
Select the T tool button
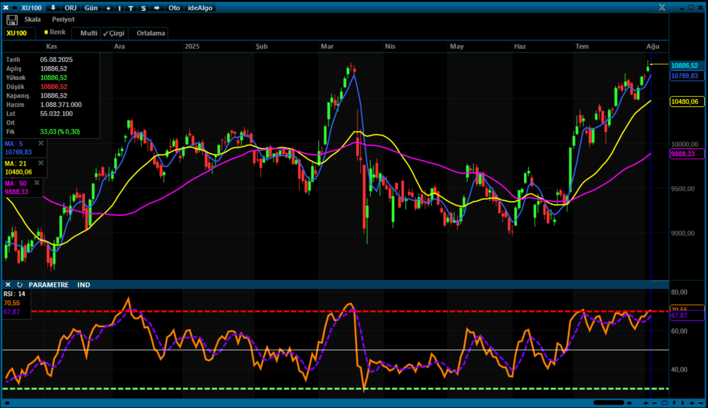click(131, 8)
